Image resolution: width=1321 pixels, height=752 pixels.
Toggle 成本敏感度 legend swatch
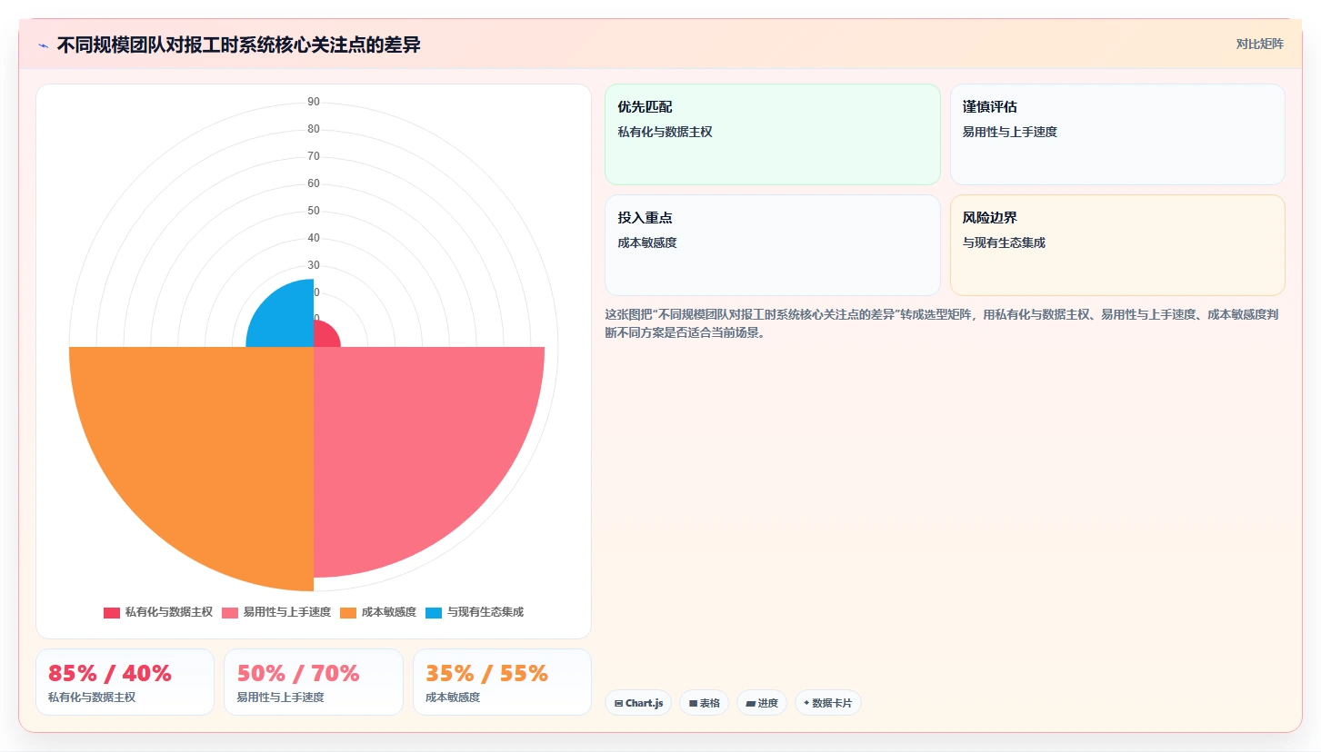pyautogui.click(x=348, y=612)
